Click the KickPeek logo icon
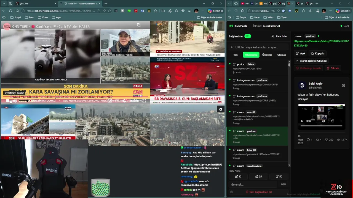Screen dimensions: 353x198 231,26
